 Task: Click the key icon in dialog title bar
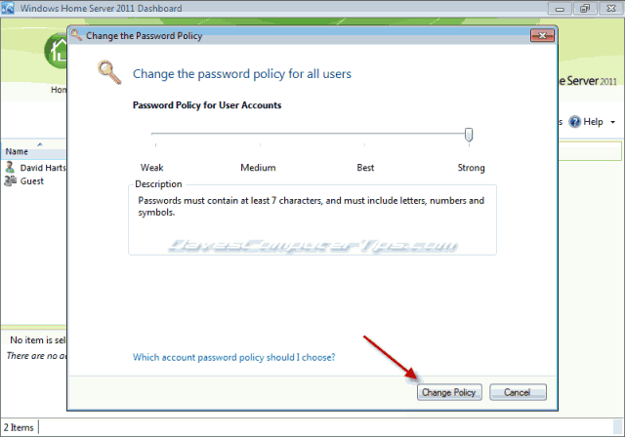tap(76, 35)
